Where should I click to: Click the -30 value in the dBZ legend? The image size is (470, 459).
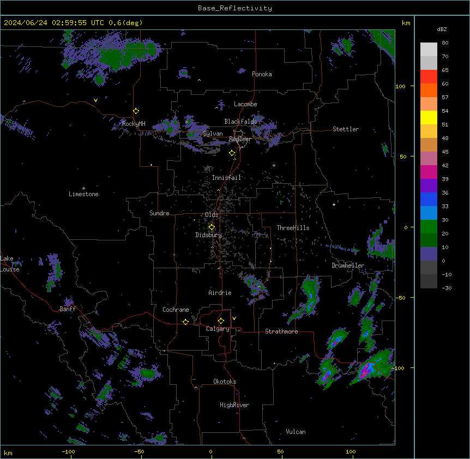(447, 288)
